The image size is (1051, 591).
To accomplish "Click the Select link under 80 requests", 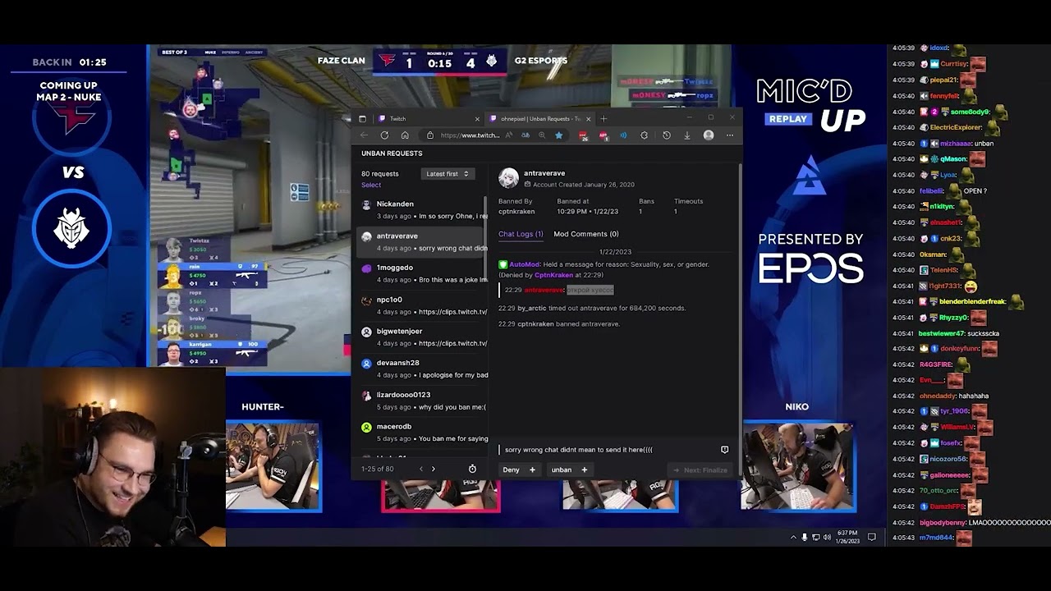I will click(x=371, y=185).
